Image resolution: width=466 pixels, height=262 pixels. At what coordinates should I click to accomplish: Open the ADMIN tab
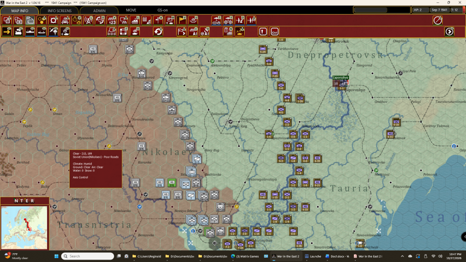click(x=99, y=10)
